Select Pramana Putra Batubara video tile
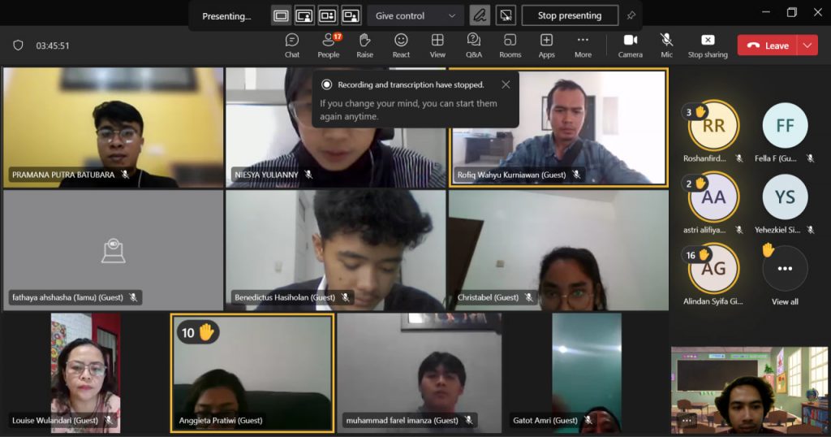The image size is (831, 437). (x=113, y=128)
